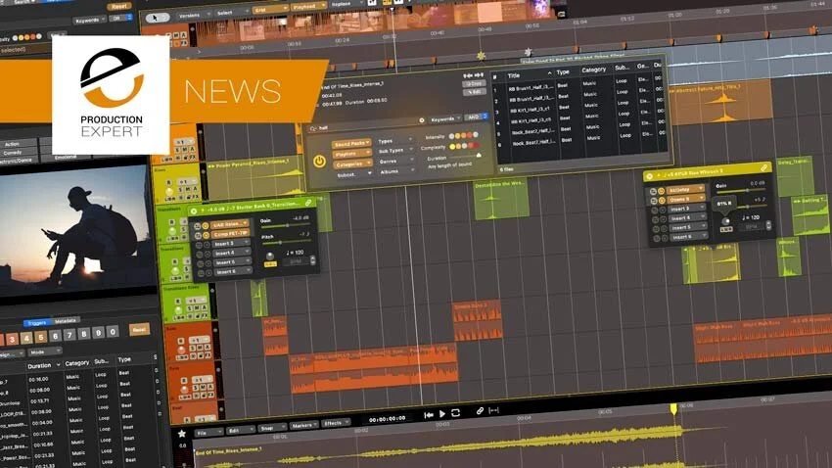The width and height of the screenshot is (832, 468).
Task: Click the link icon on Rise Whoosh clip header
Action: click(x=764, y=168)
